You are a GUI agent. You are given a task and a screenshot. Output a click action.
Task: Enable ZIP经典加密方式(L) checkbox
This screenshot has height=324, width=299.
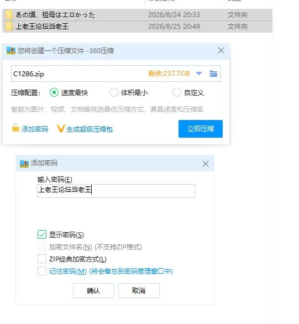pyautogui.click(x=42, y=259)
